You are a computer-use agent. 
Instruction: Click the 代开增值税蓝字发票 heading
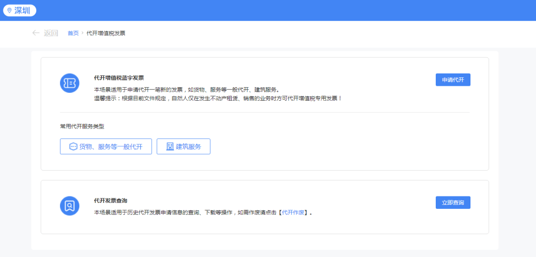119,77
